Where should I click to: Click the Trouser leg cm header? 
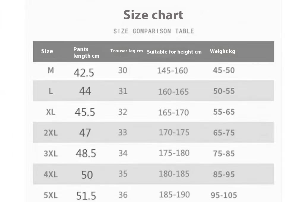point(127,51)
